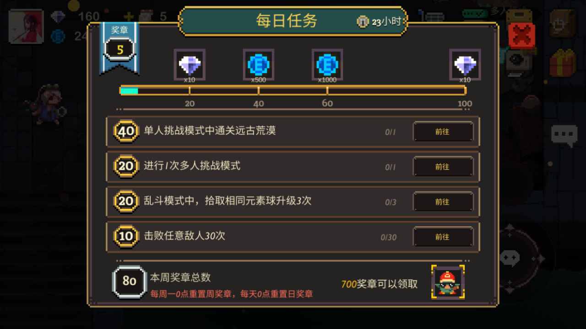Click 前往 for the multiplayer challenge task
The width and height of the screenshot is (586, 329).
click(x=443, y=167)
